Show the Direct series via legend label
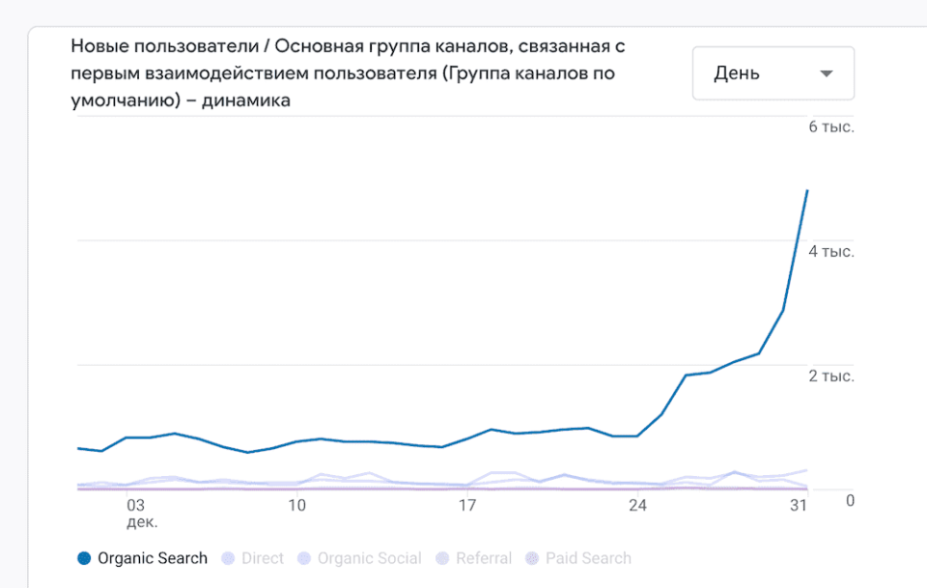This screenshot has width=927, height=588. 263,558
